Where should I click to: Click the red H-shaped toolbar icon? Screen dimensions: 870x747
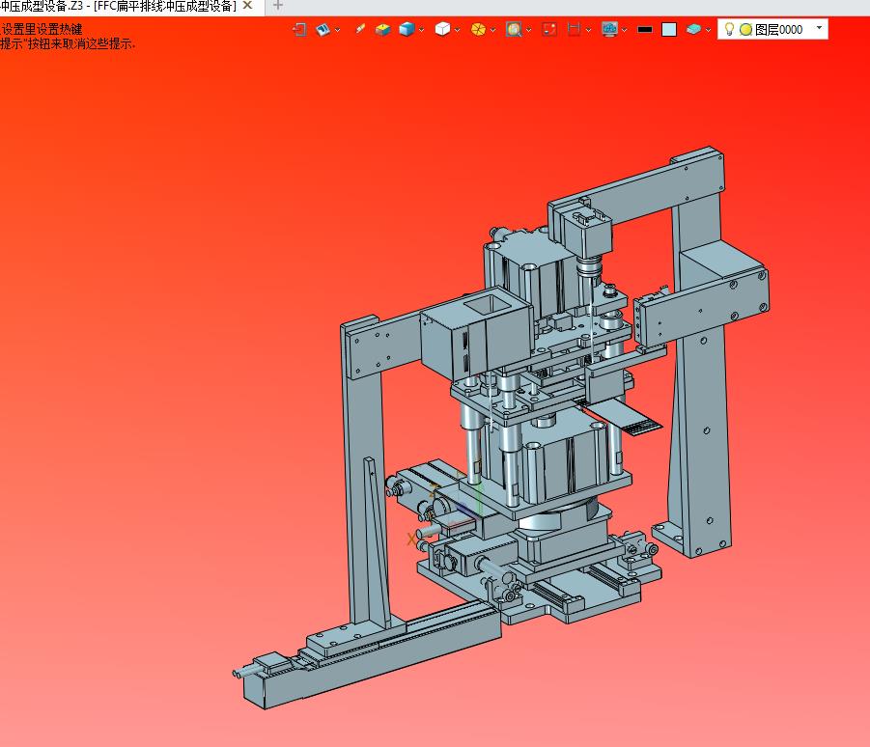575,29
